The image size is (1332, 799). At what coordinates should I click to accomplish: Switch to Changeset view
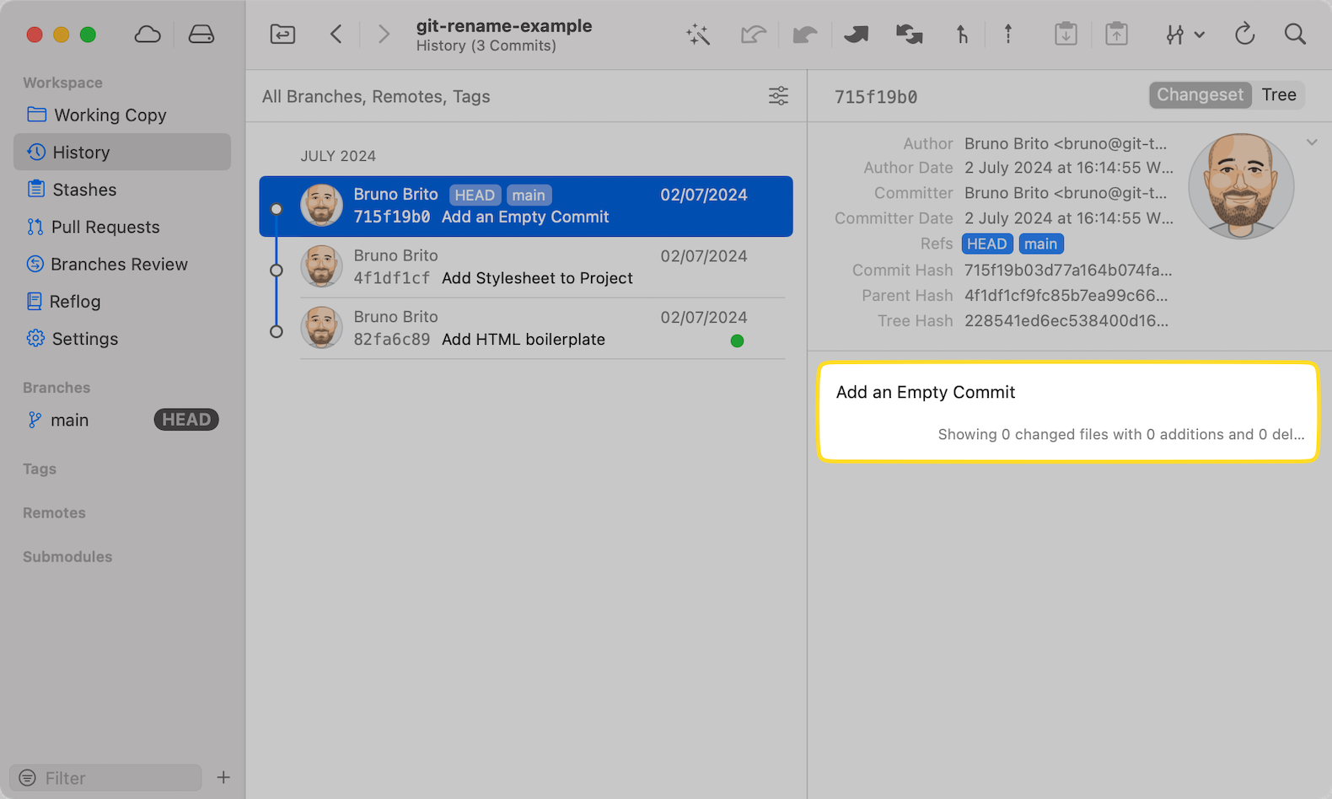coord(1199,95)
